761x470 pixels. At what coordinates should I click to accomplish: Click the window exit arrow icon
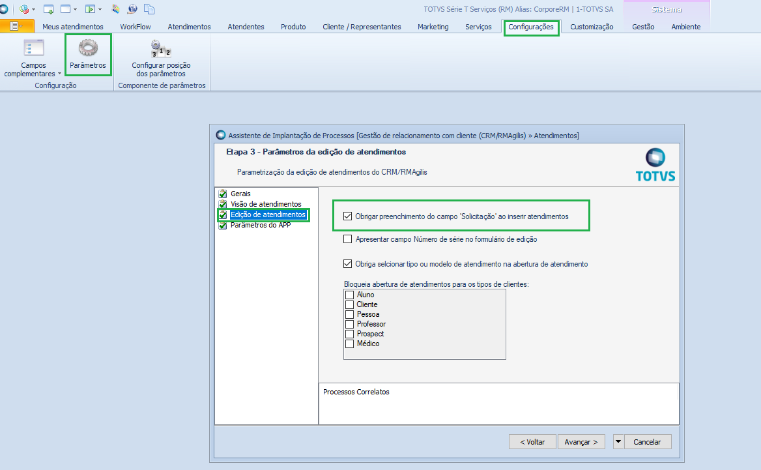coord(91,8)
